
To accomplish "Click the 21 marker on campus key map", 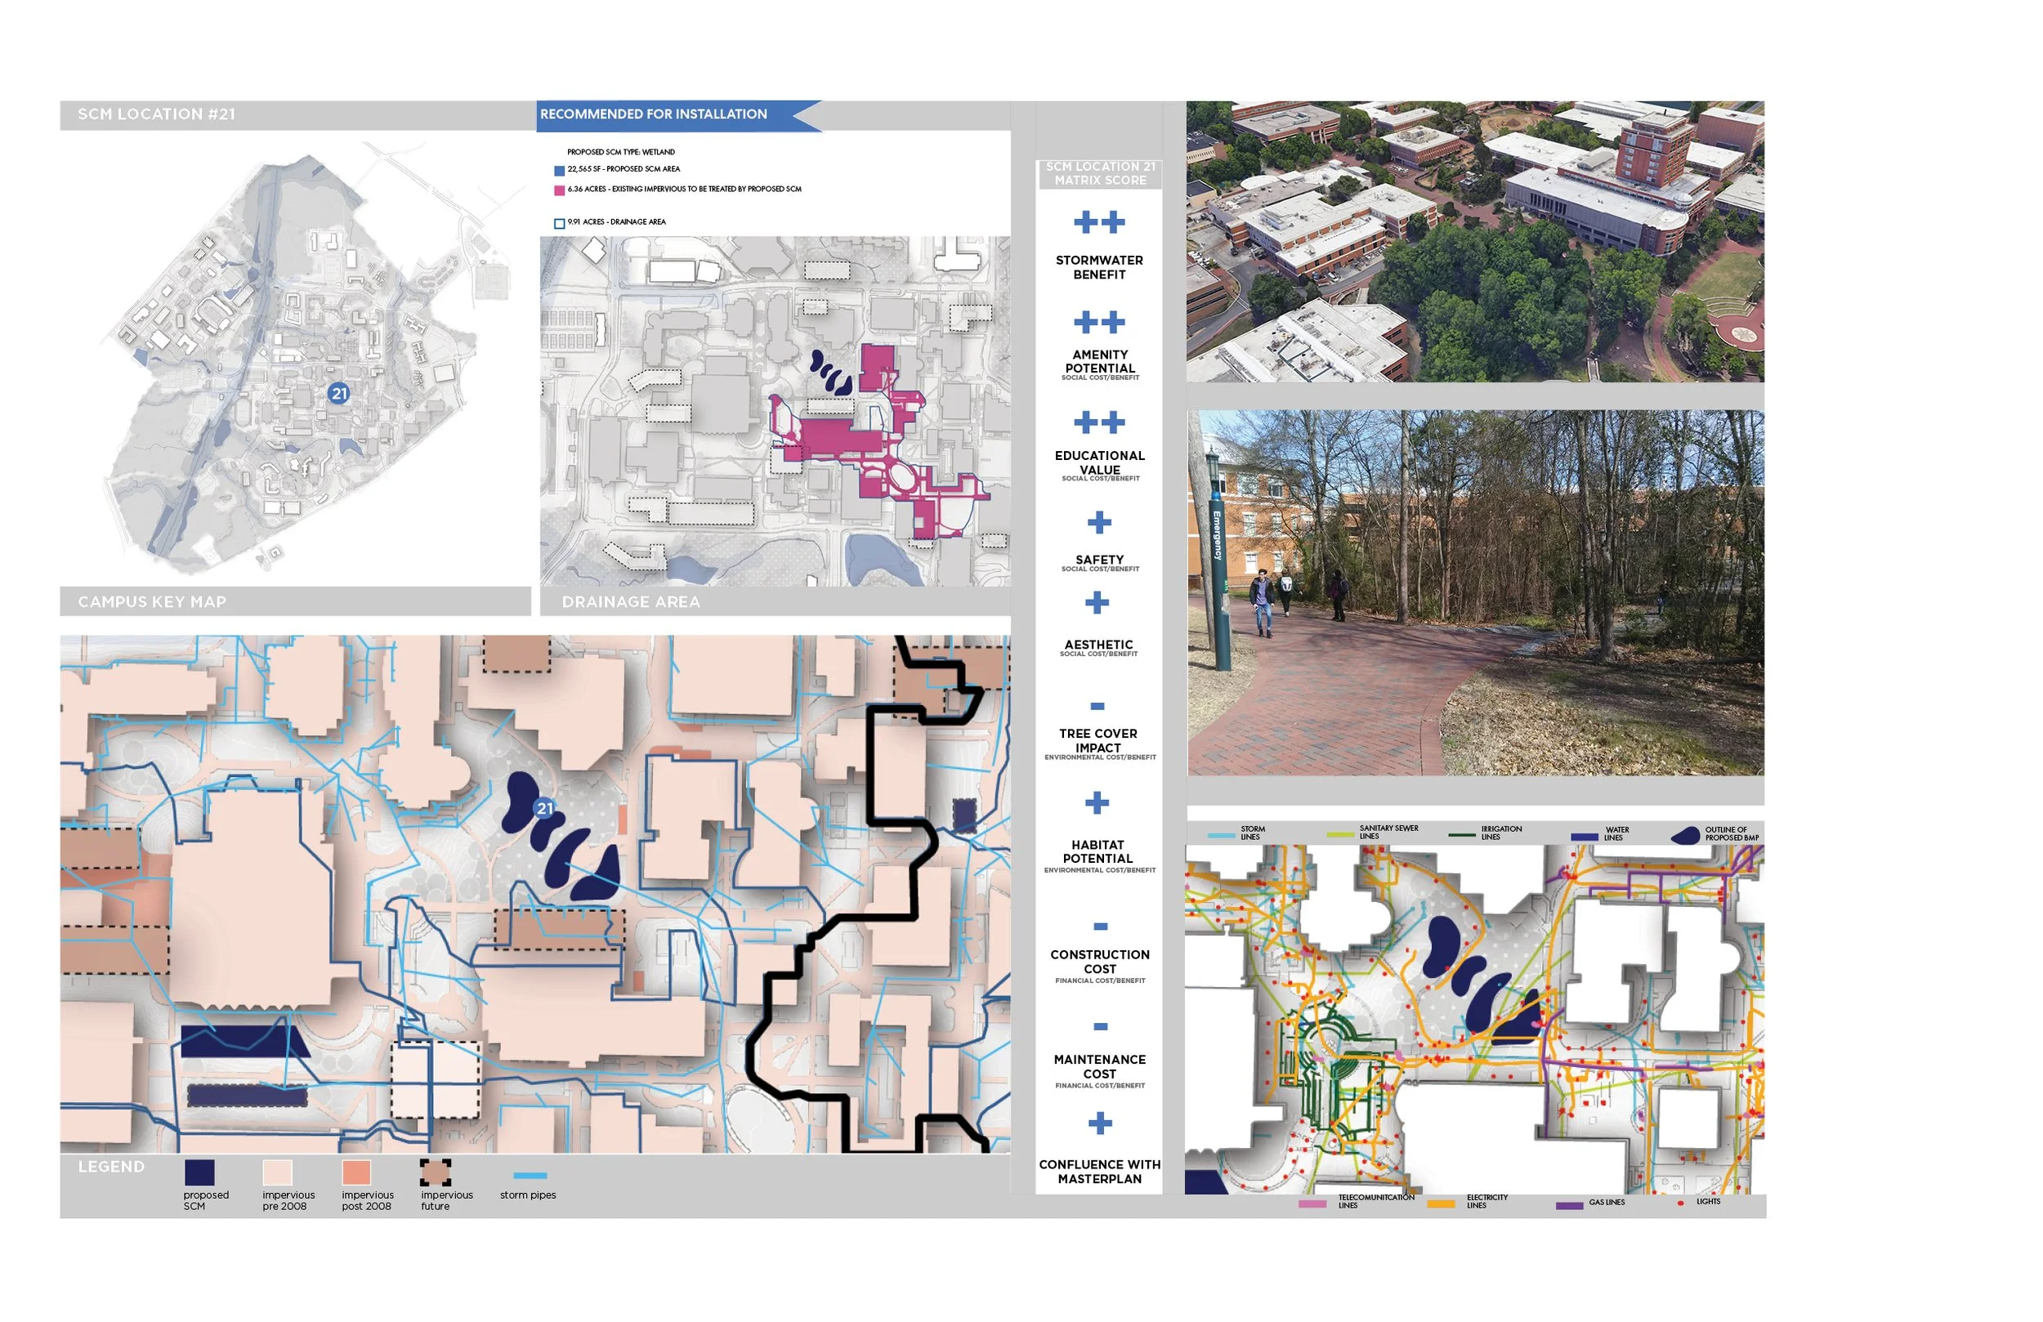I will click(339, 394).
